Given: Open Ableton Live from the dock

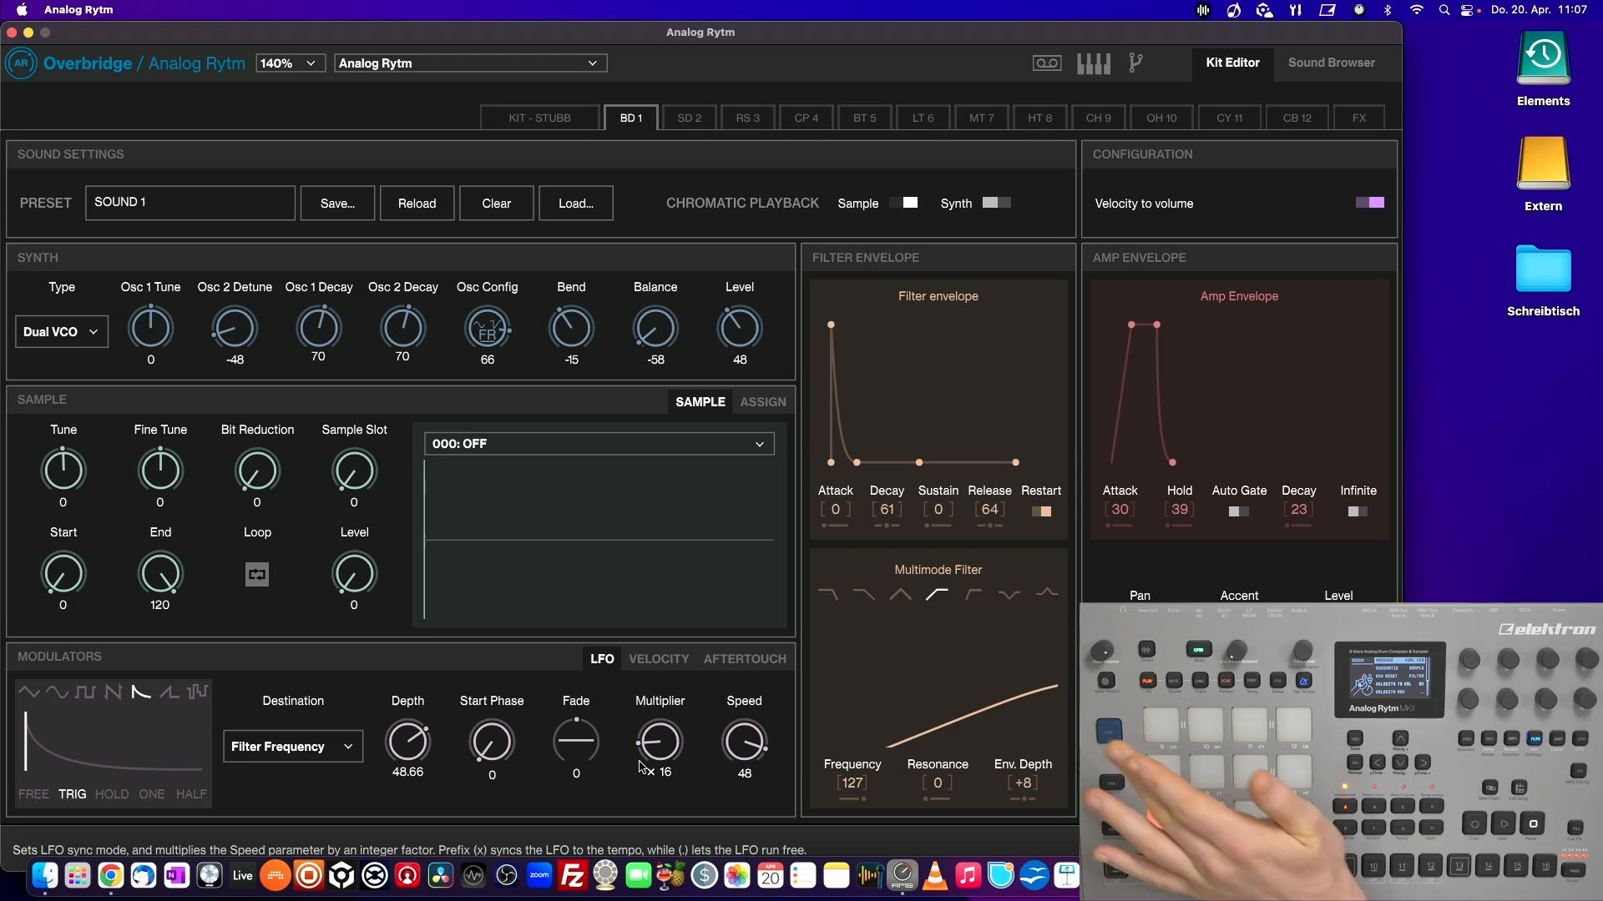Looking at the screenshot, I should coord(242,875).
